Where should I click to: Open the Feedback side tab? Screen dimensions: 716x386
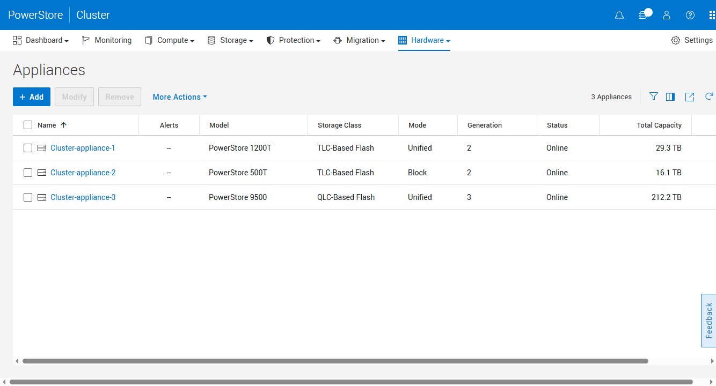(x=708, y=321)
